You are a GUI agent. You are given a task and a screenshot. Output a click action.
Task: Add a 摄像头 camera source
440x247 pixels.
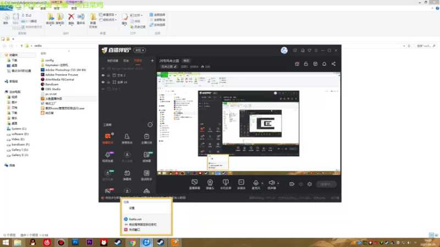[x=210, y=184]
